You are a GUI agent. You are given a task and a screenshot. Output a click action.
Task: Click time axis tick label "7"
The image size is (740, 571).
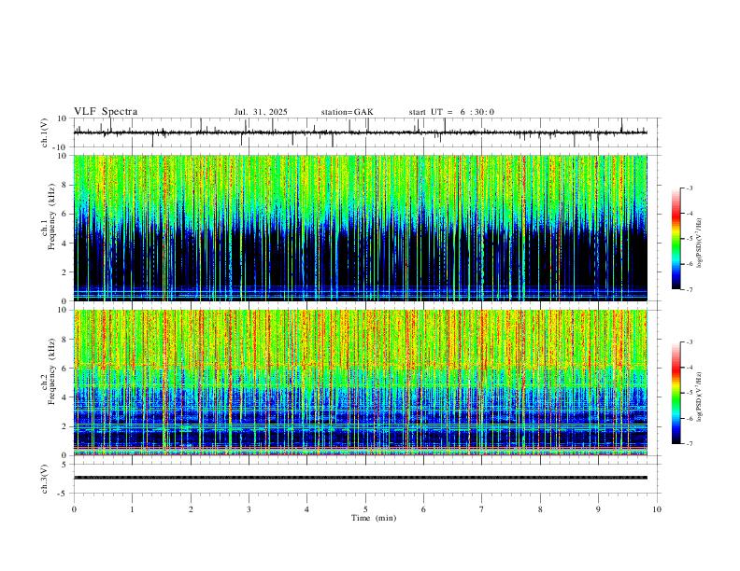coord(482,509)
